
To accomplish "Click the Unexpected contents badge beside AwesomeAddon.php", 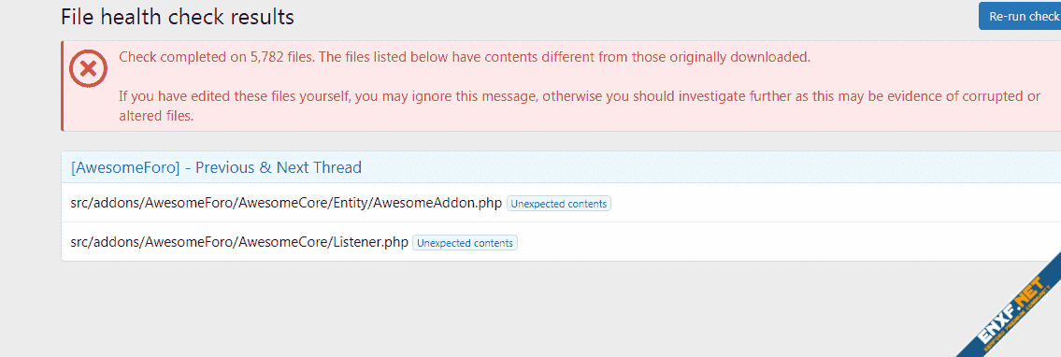I will coord(559,204).
